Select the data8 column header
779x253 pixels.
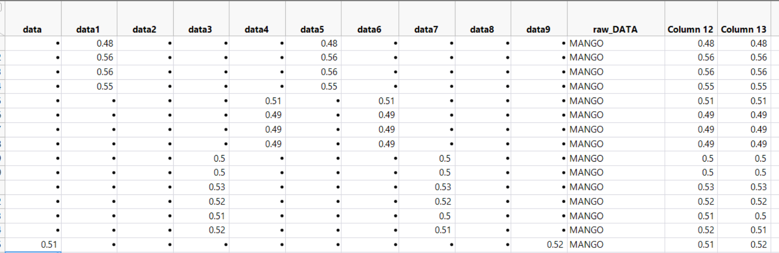tap(482, 30)
